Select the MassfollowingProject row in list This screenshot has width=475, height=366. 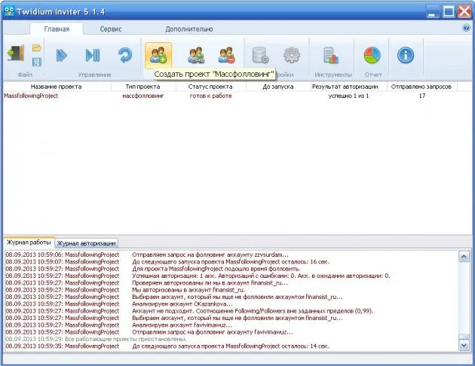pos(230,96)
